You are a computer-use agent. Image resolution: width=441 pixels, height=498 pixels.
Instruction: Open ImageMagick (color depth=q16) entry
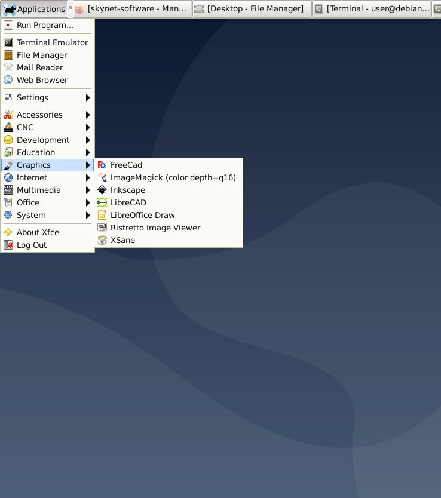pos(169,177)
